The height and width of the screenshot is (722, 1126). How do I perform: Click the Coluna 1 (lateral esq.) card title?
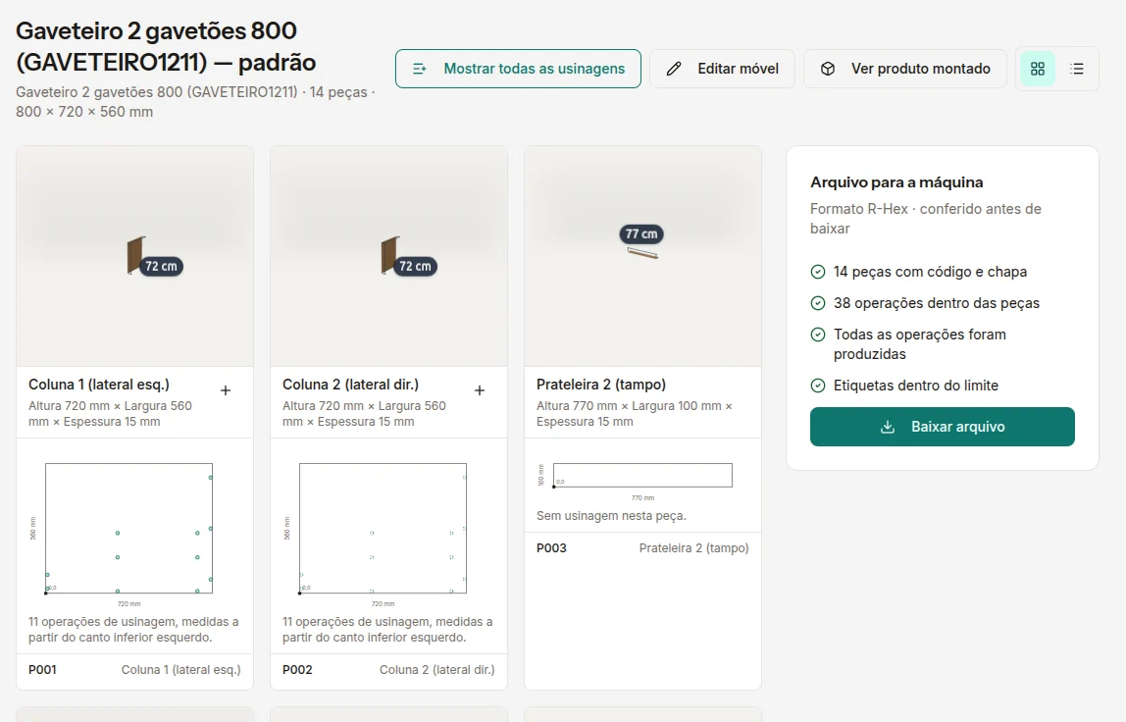pos(99,386)
